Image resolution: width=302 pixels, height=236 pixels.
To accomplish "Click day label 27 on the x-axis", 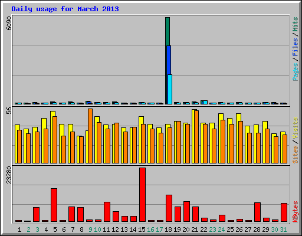I will click(248, 230).
